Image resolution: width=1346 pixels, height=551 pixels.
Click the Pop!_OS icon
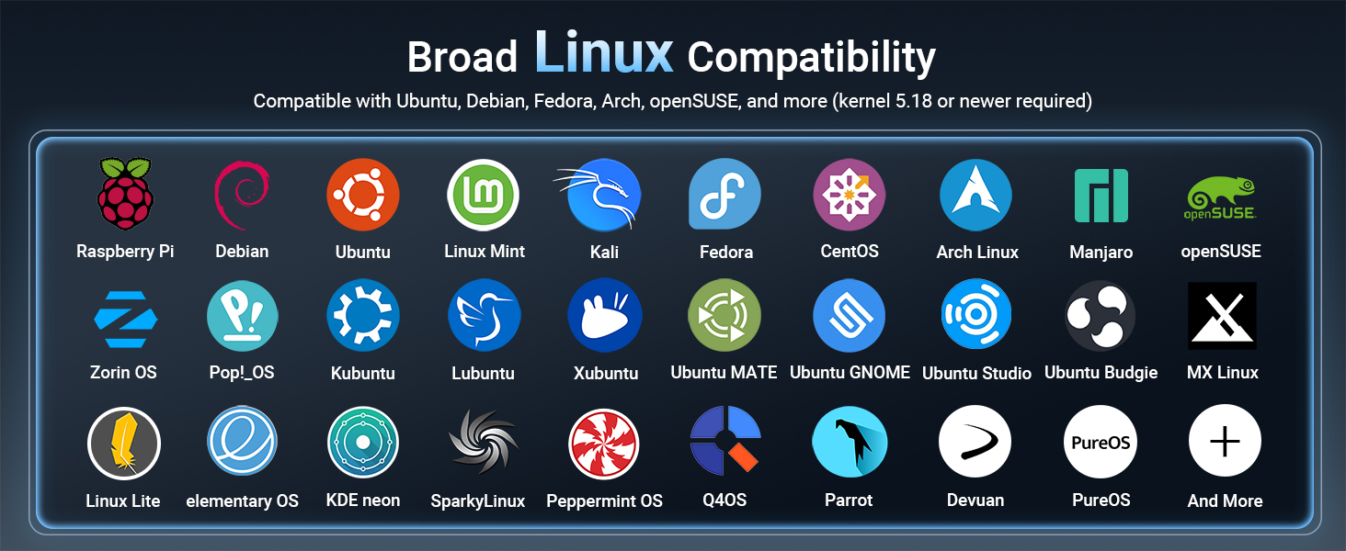point(242,315)
